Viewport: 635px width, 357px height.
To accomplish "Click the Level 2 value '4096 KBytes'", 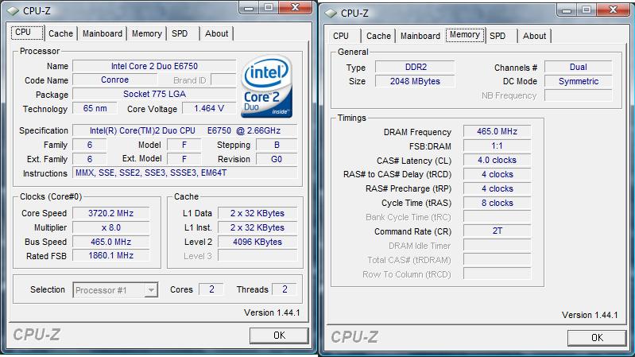I will (x=257, y=242).
